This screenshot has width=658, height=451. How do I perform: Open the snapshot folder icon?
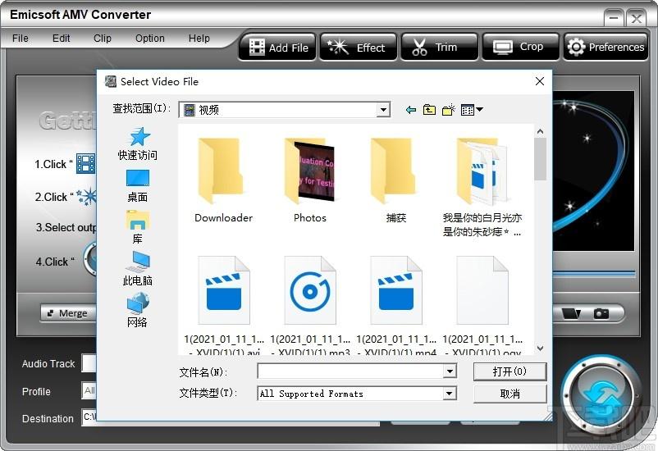coord(571,313)
